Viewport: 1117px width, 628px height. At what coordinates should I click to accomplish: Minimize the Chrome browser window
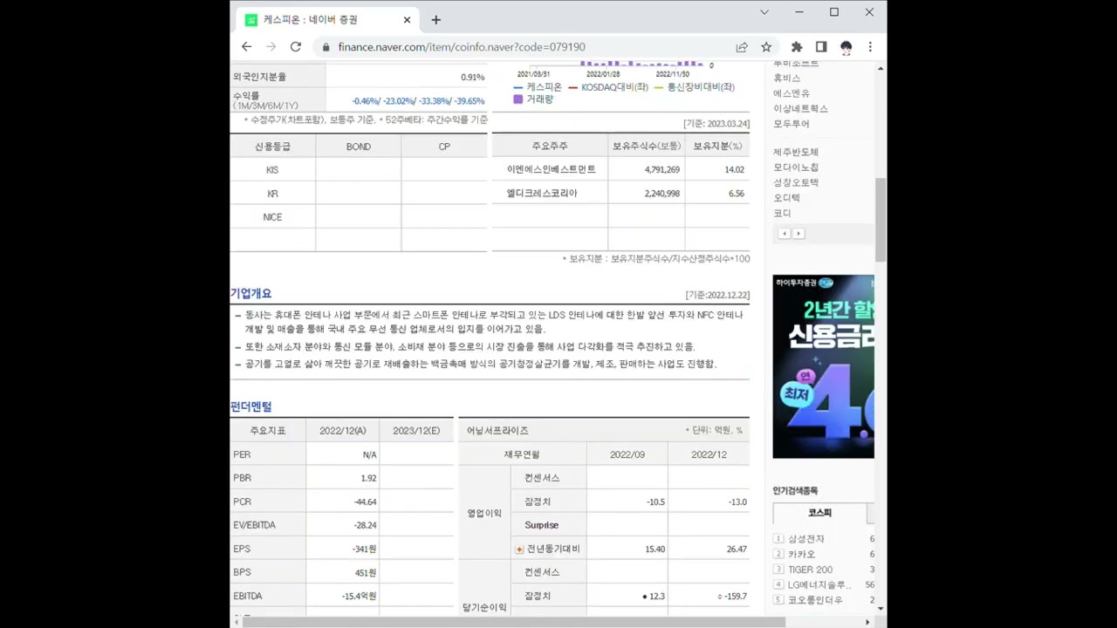click(799, 12)
